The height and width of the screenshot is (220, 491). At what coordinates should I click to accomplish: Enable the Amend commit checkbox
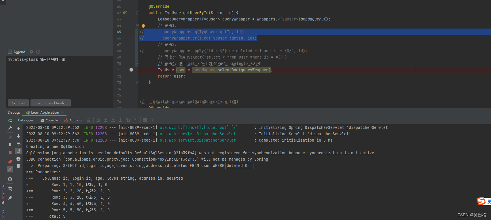tap(10, 52)
